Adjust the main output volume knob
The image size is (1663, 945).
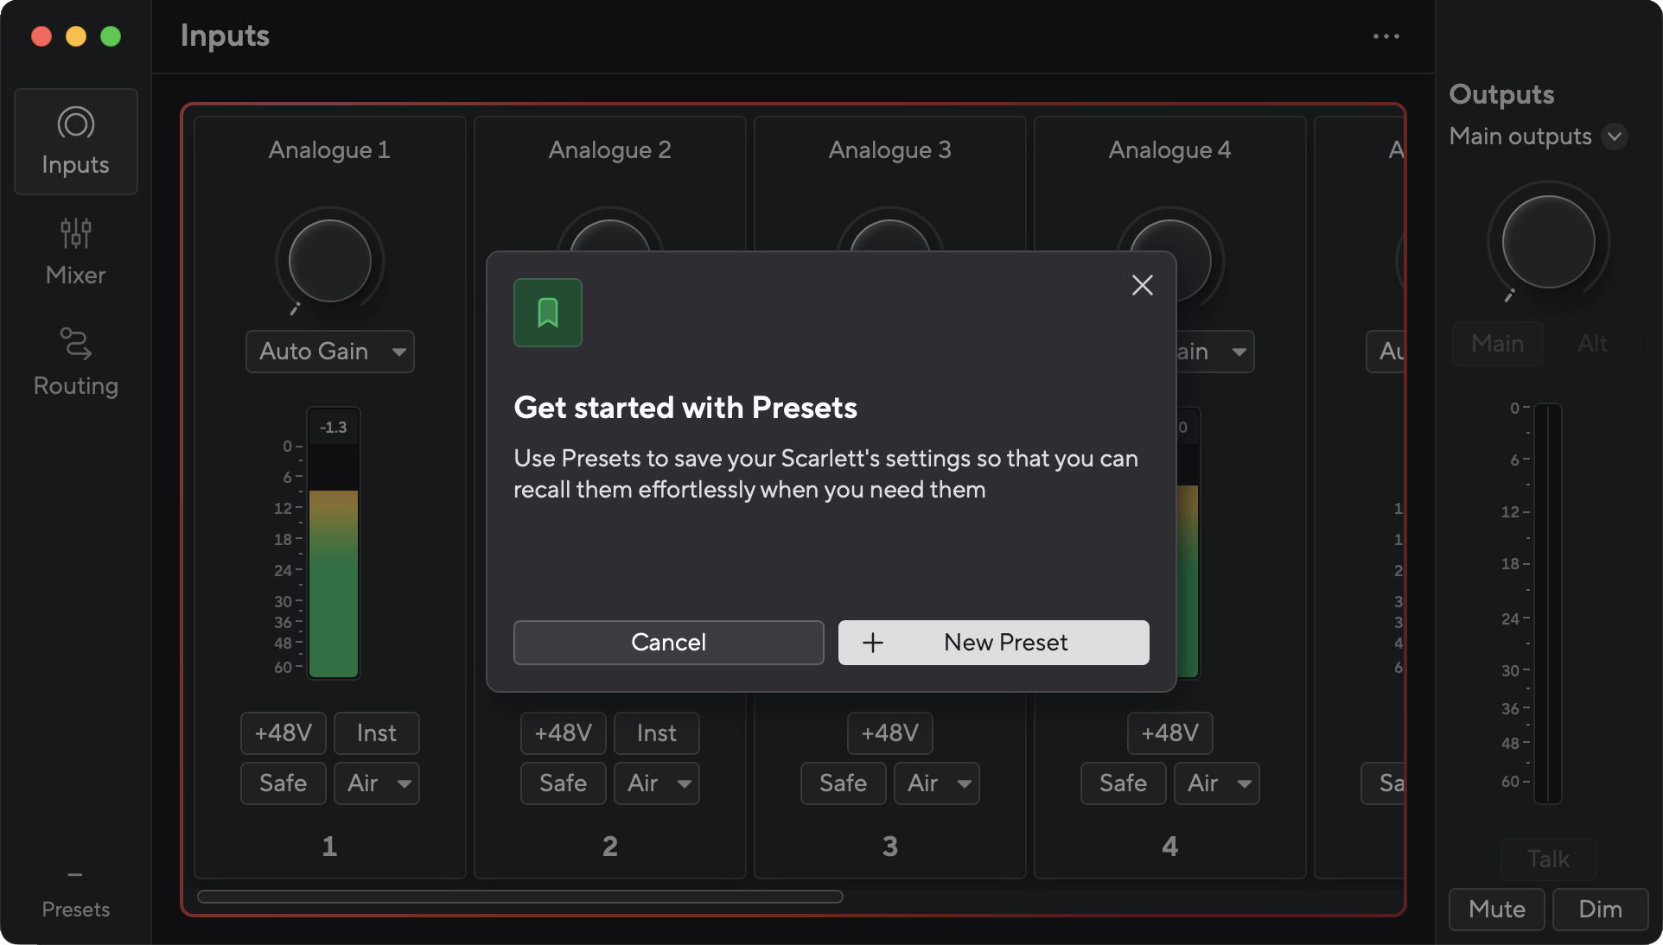(x=1547, y=243)
